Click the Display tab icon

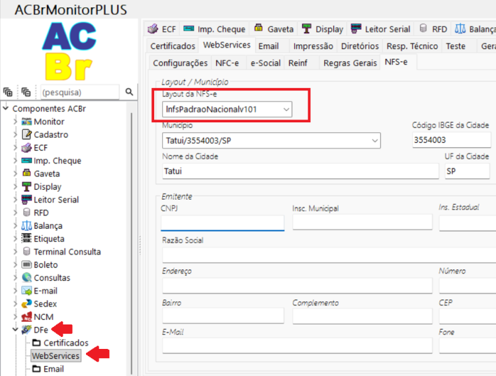tap(306, 28)
